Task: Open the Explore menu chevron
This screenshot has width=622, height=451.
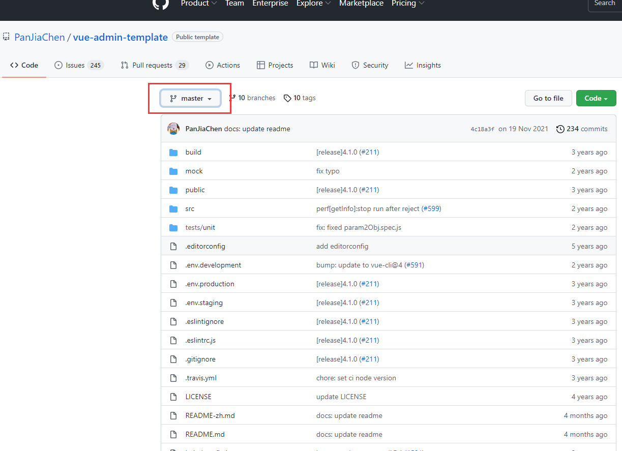Action: click(x=328, y=3)
